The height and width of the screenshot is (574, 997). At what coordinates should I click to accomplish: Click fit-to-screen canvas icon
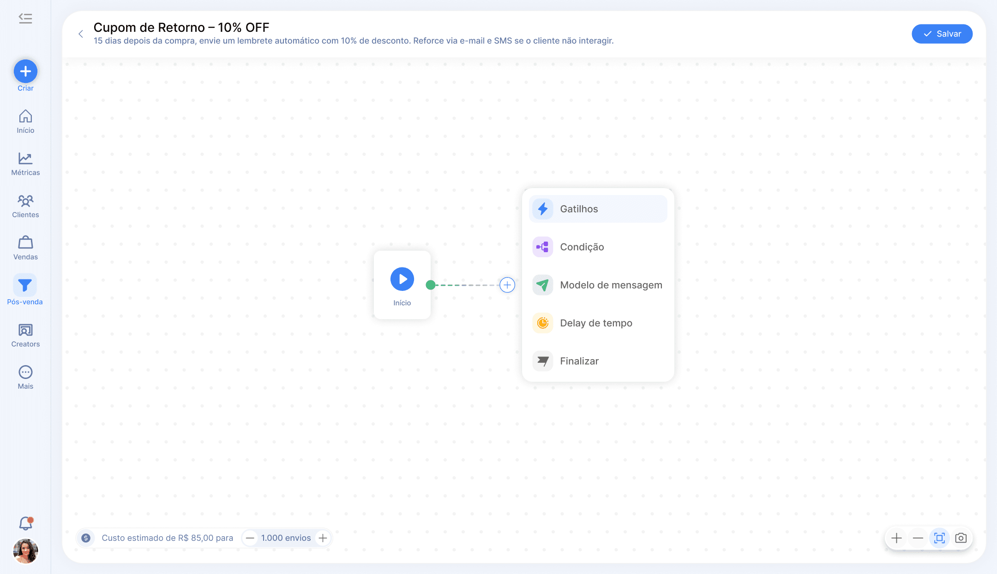(x=939, y=538)
